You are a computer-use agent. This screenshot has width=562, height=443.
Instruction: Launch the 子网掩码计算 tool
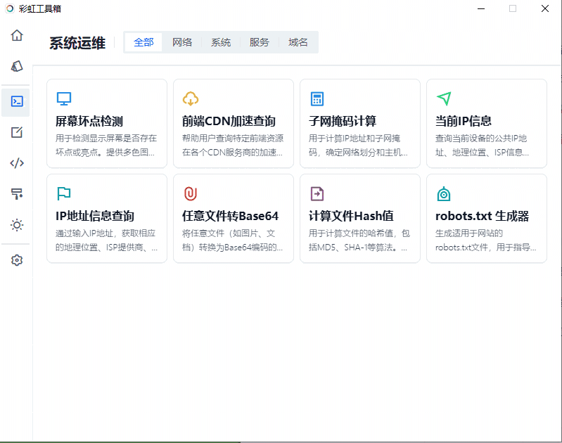click(x=360, y=123)
